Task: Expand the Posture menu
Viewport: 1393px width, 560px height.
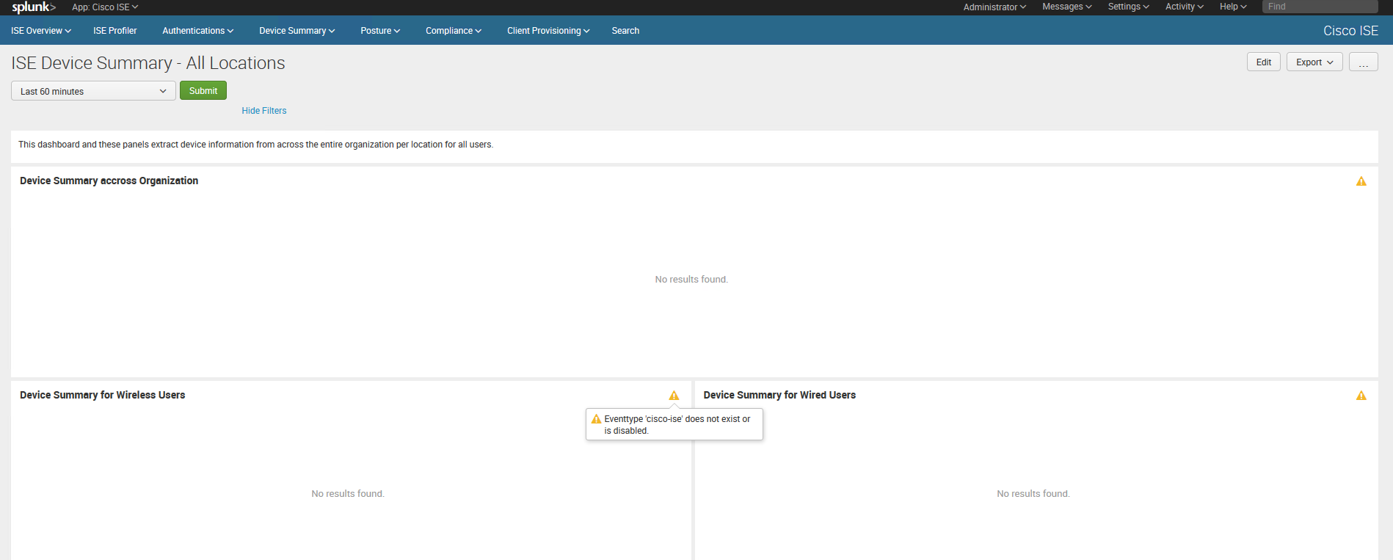Action: [x=380, y=31]
